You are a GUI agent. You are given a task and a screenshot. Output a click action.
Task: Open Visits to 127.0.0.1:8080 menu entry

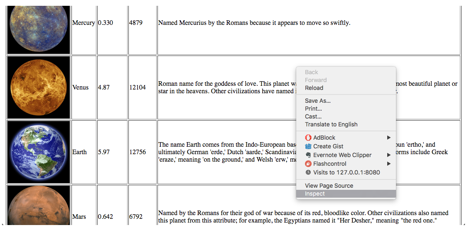(346, 172)
